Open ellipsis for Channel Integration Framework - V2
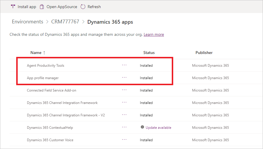This screenshot has width=263, height=149. tap(124, 115)
